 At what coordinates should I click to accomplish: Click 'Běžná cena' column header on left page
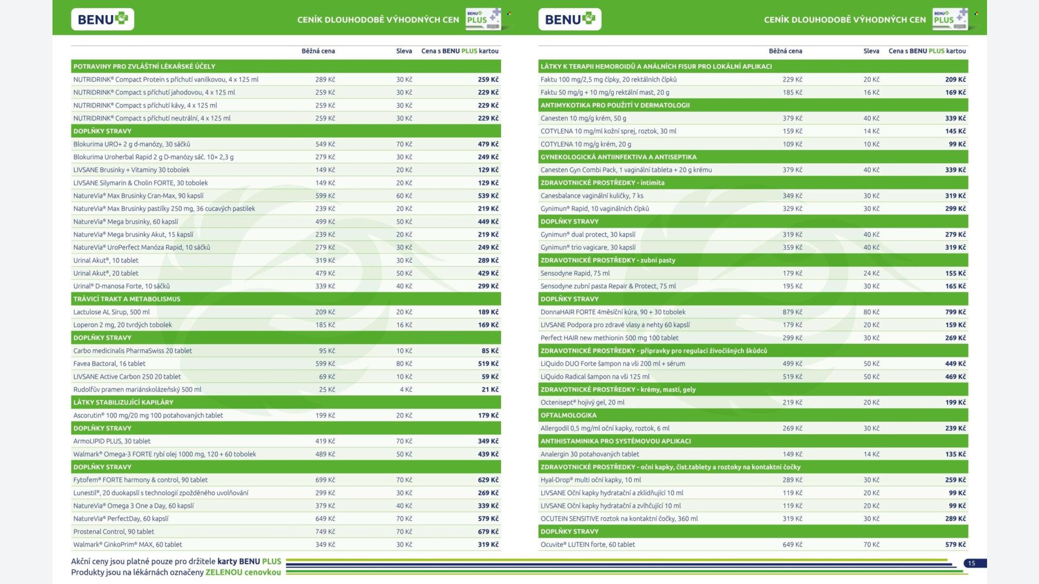(318, 51)
